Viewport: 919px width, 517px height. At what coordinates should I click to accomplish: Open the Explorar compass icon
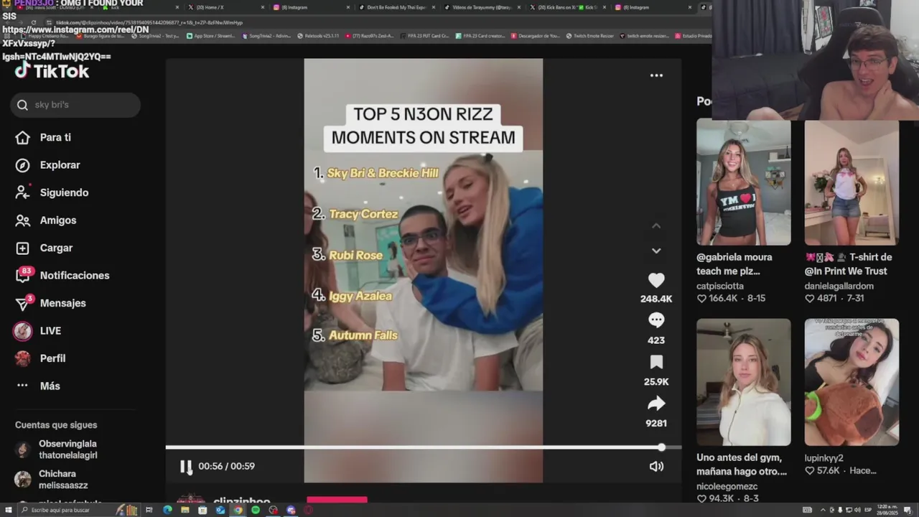coord(23,165)
